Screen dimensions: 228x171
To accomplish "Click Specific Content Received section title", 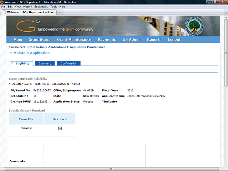I will 27,110.
